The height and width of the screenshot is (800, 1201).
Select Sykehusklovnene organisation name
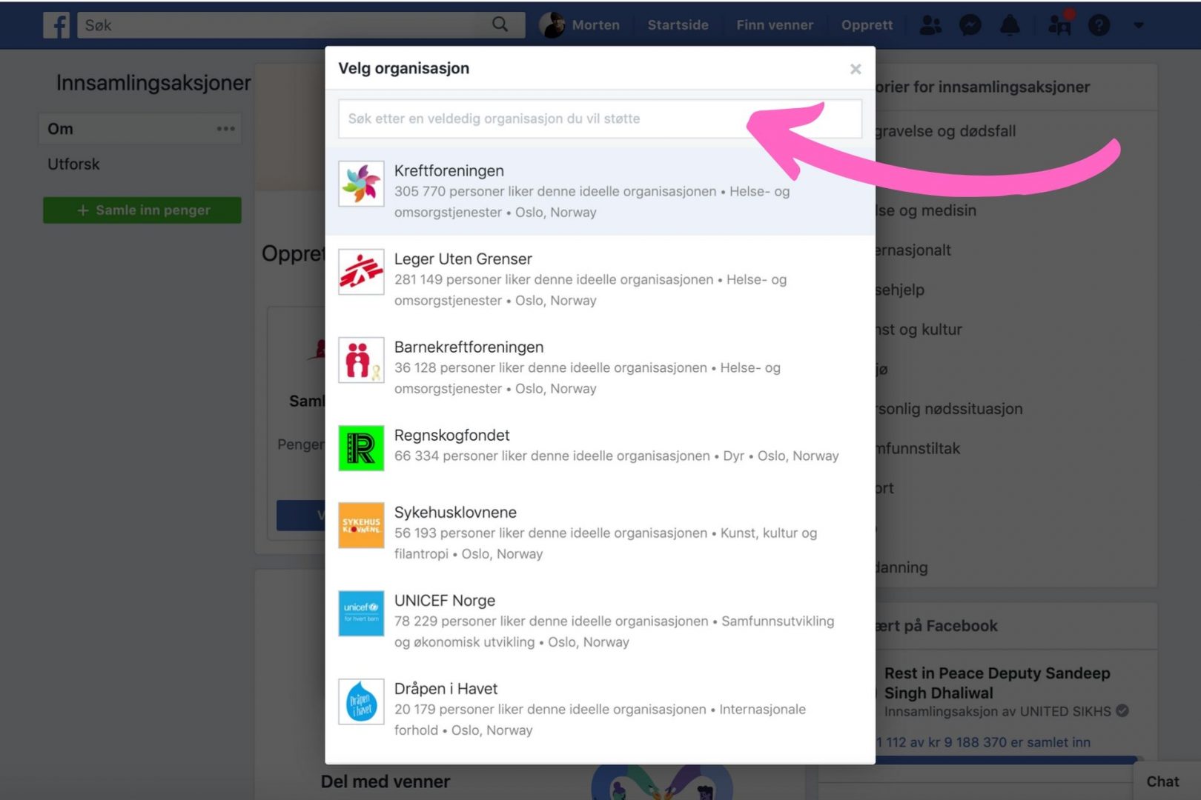pyautogui.click(x=455, y=513)
